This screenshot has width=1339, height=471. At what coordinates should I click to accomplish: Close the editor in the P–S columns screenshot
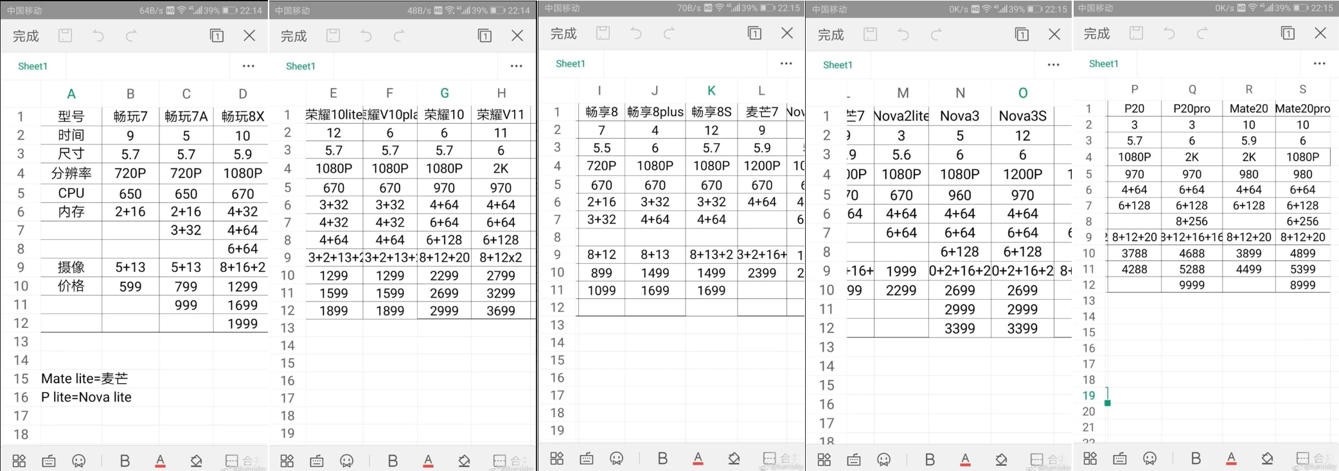click(x=1320, y=33)
